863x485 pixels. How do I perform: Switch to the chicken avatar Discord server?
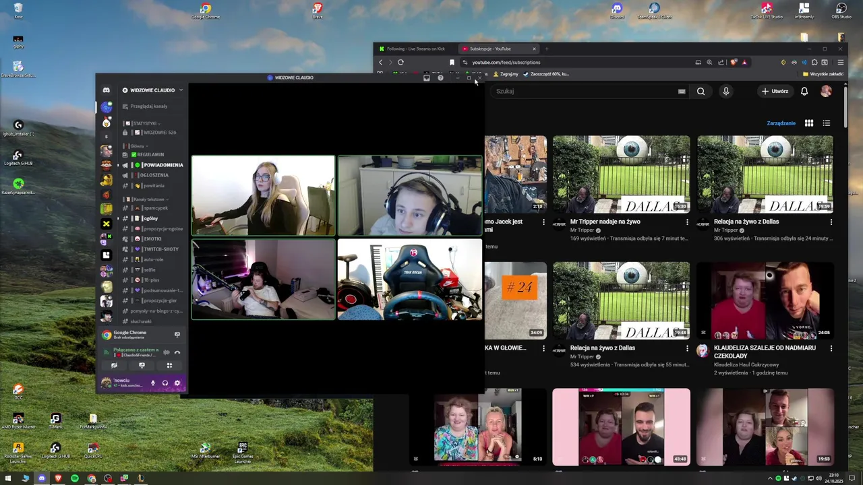coord(107,123)
